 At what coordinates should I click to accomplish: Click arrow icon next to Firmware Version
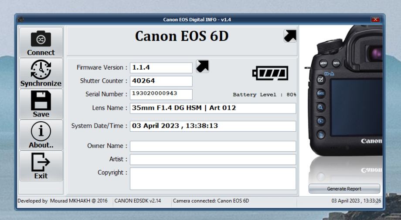click(x=203, y=67)
